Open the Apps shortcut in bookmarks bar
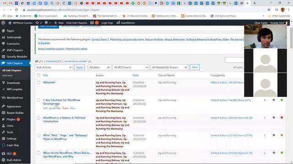The width and height of the screenshot is (293, 164). click(8, 16)
